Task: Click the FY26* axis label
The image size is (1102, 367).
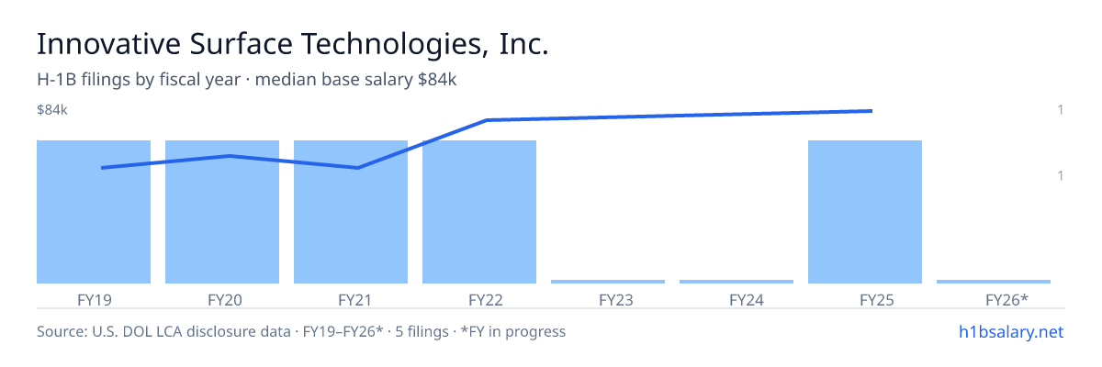Action: pyautogui.click(x=1006, y=299)
